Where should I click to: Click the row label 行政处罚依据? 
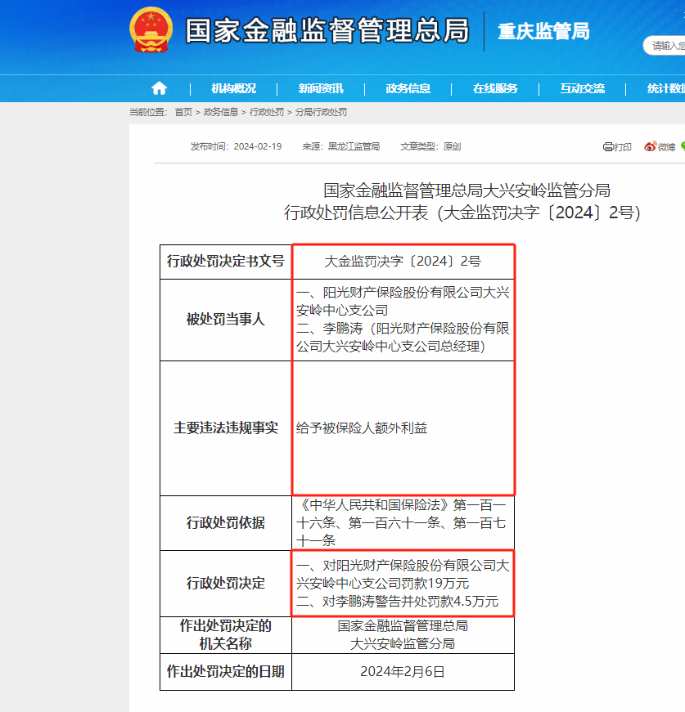[225, 522]
